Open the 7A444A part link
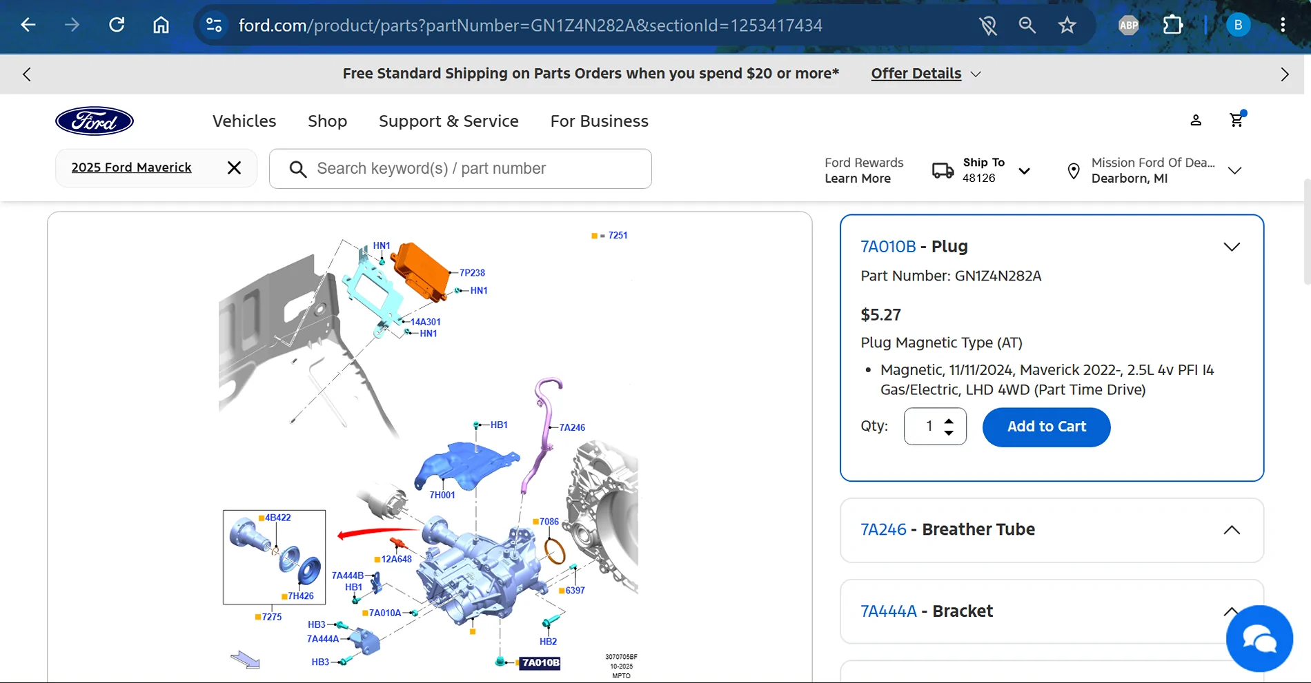Screen dimensions: 1311x683 pyautogui.click(x=889, y=611)
